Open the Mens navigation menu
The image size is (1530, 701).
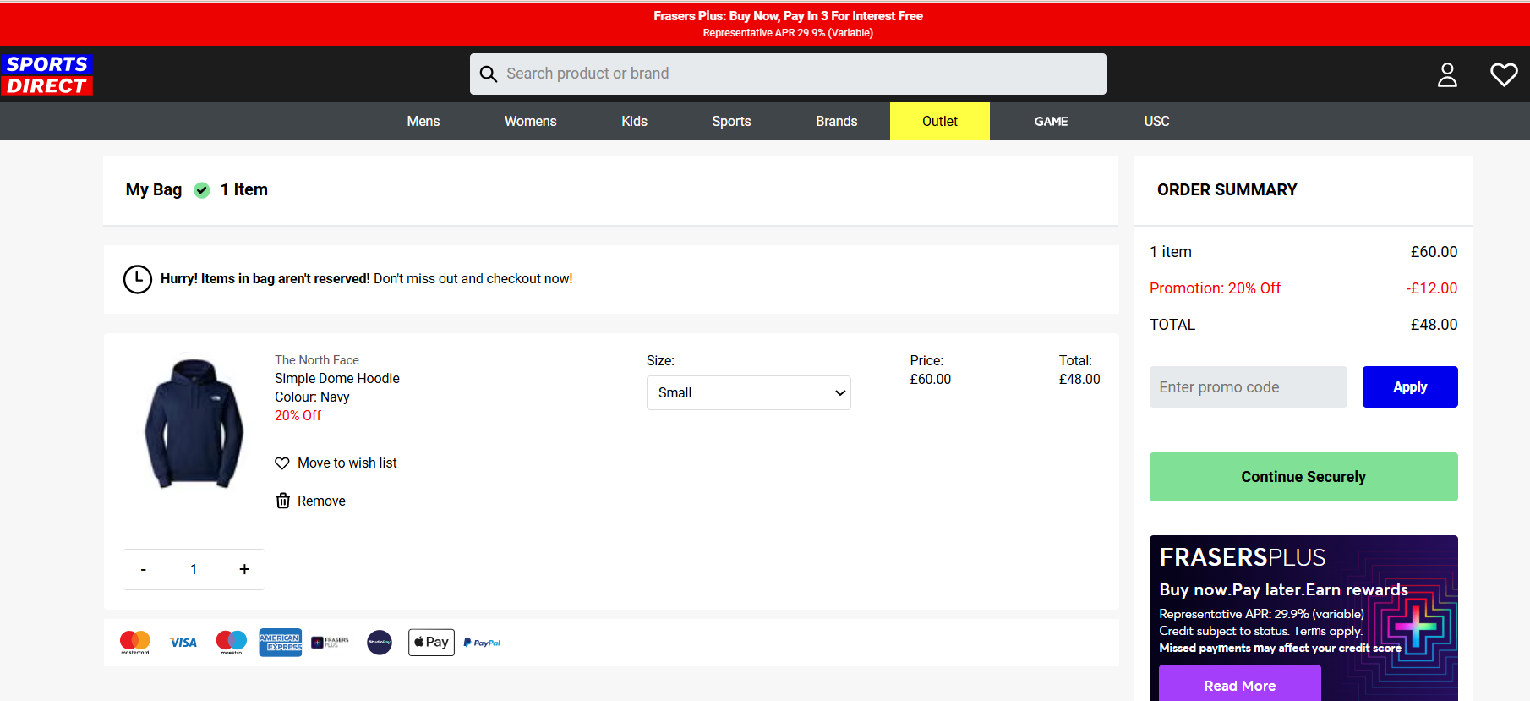pyautogui.click(x=423, y=121)
